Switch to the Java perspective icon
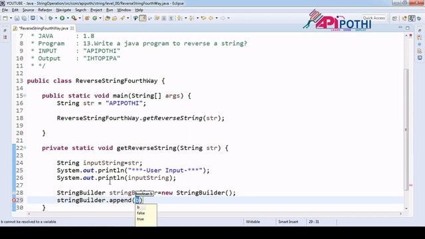The height and width of the screenshot is (239, 425). coord(412,18)
